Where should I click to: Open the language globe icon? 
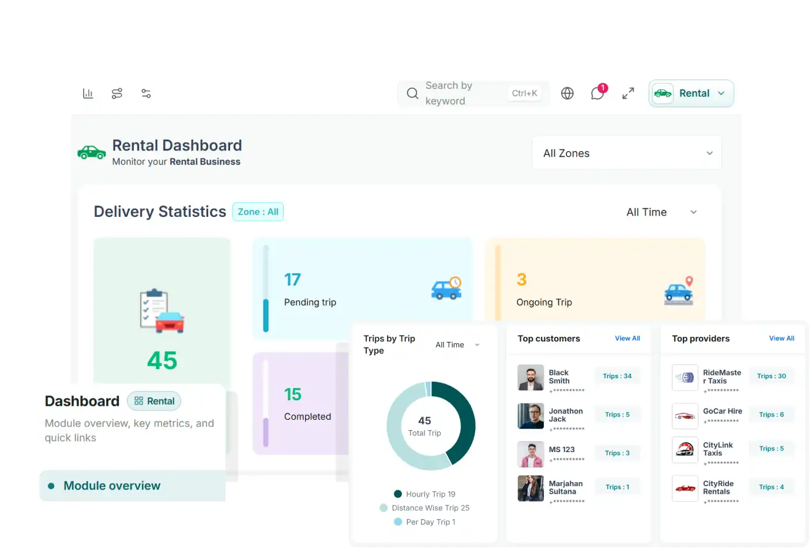coord(567,93)
